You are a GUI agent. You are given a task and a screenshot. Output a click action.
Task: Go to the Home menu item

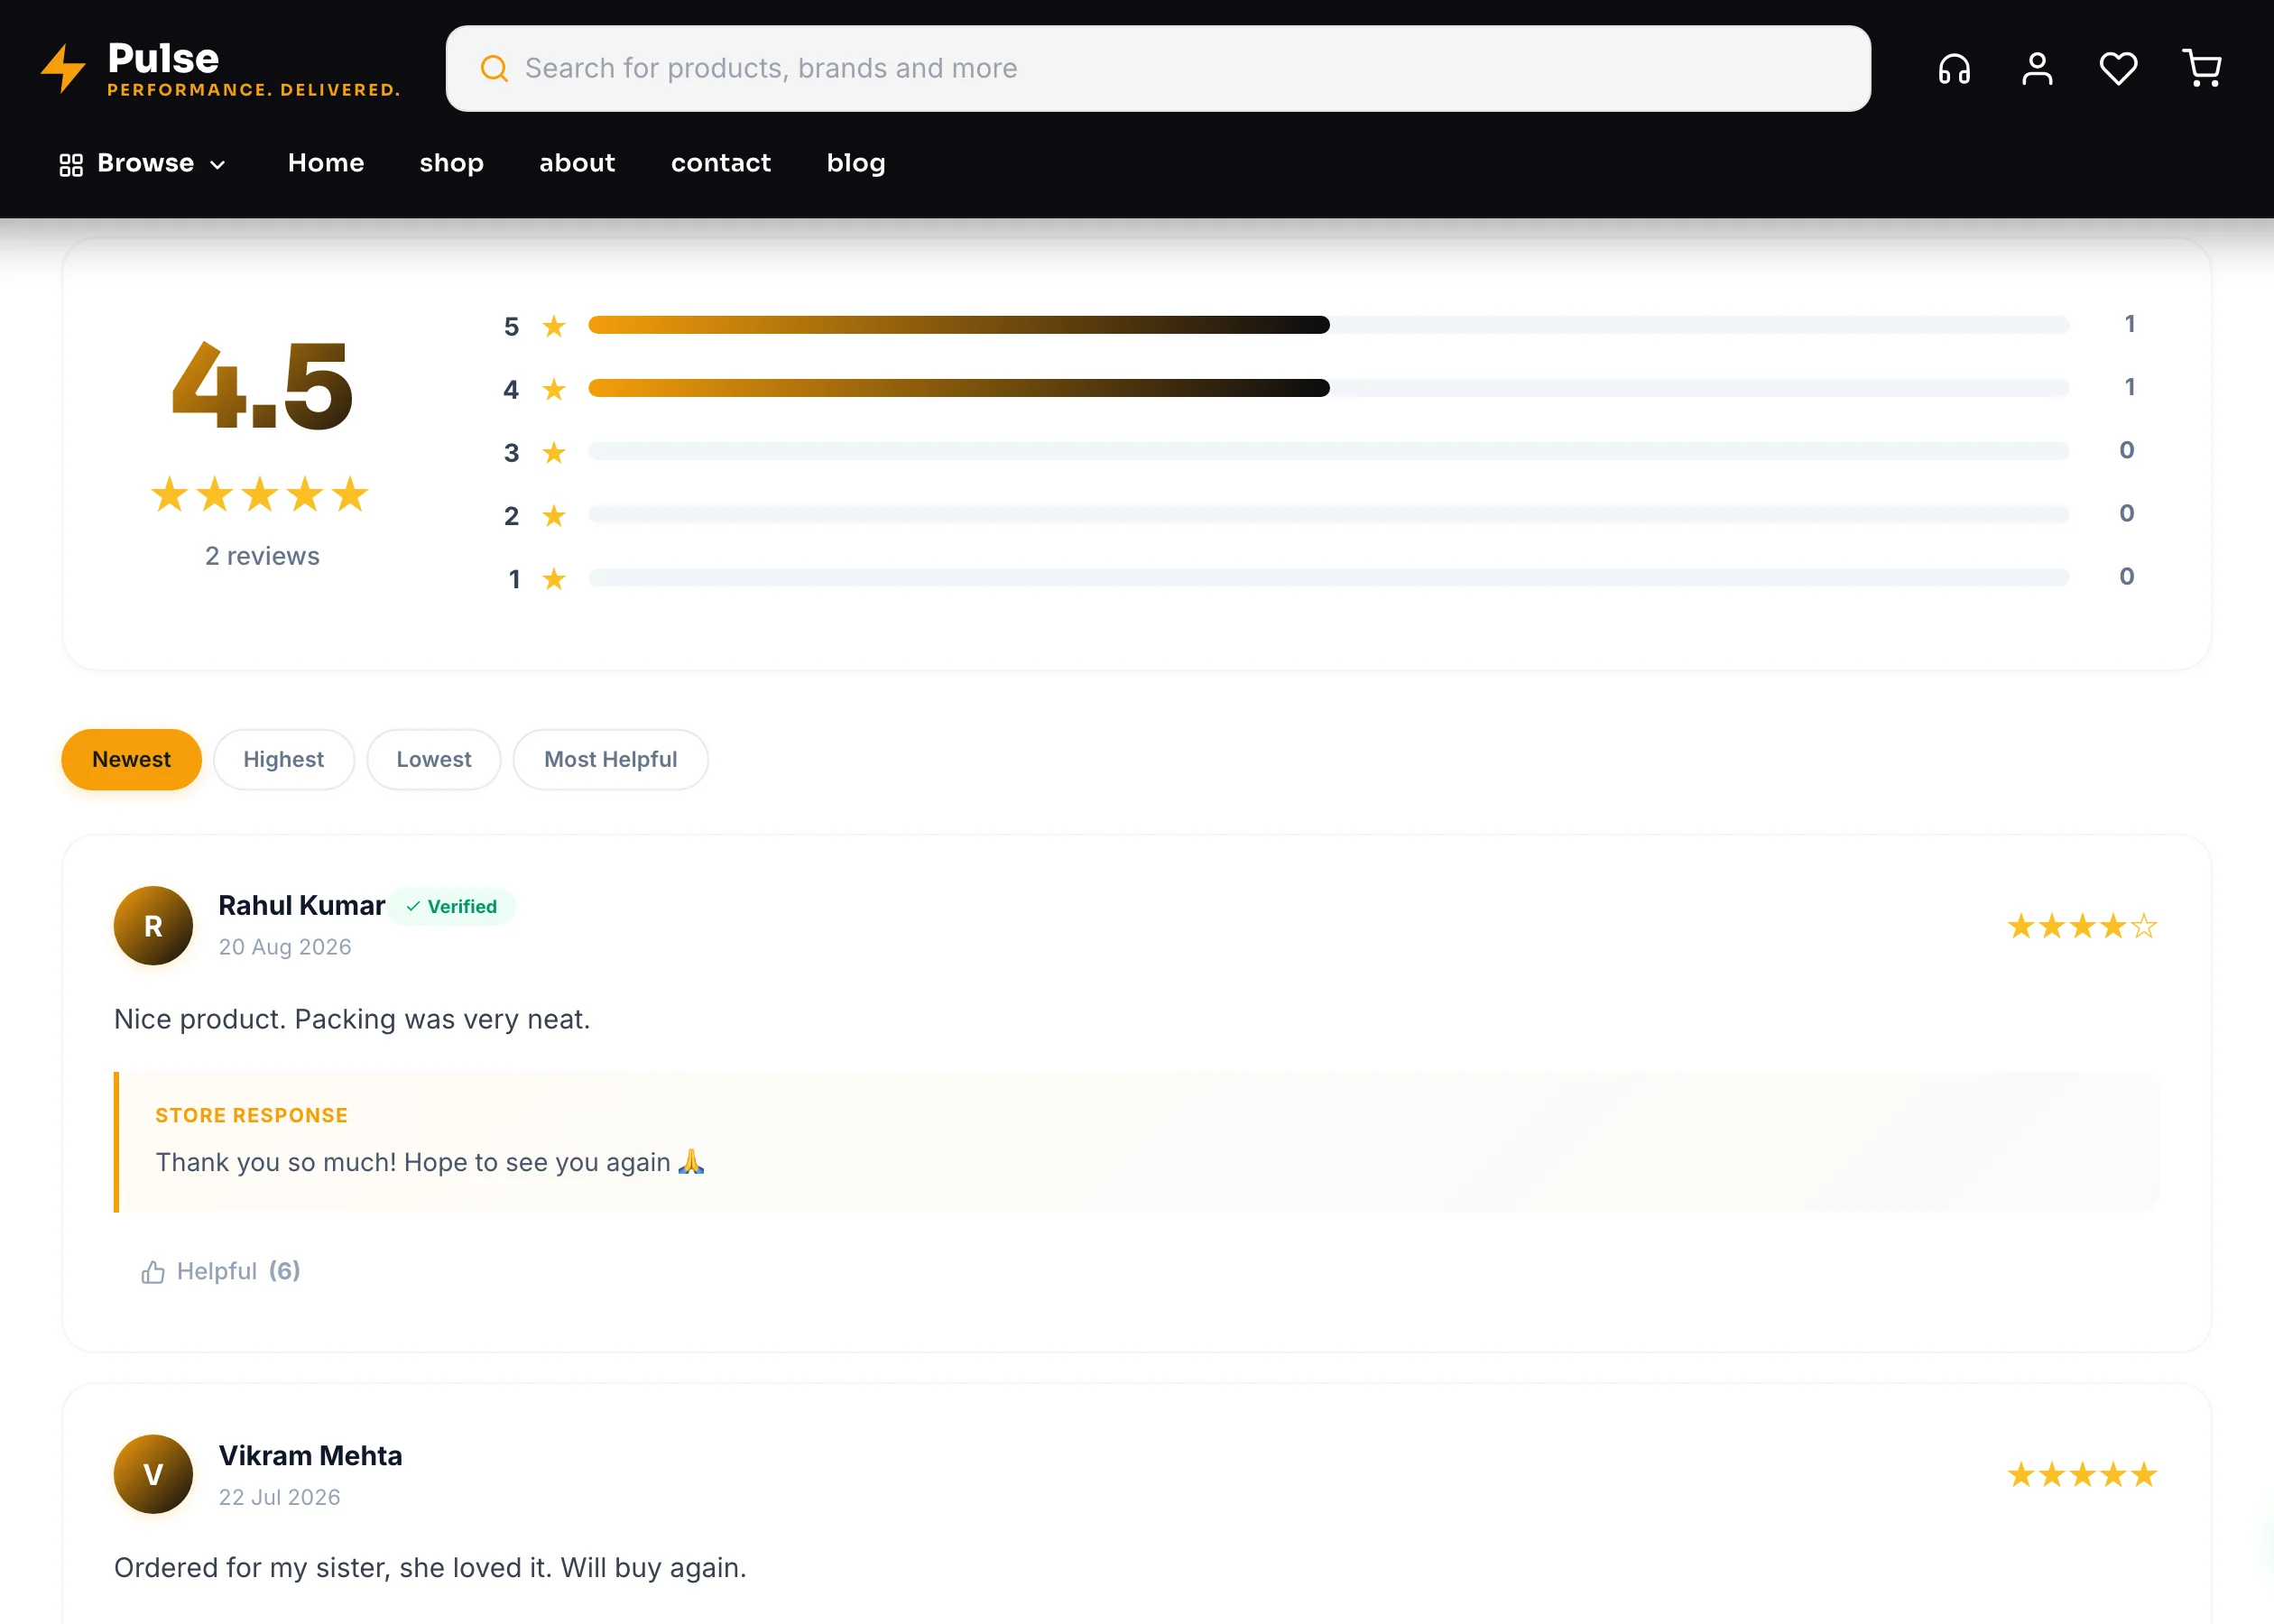326,163
